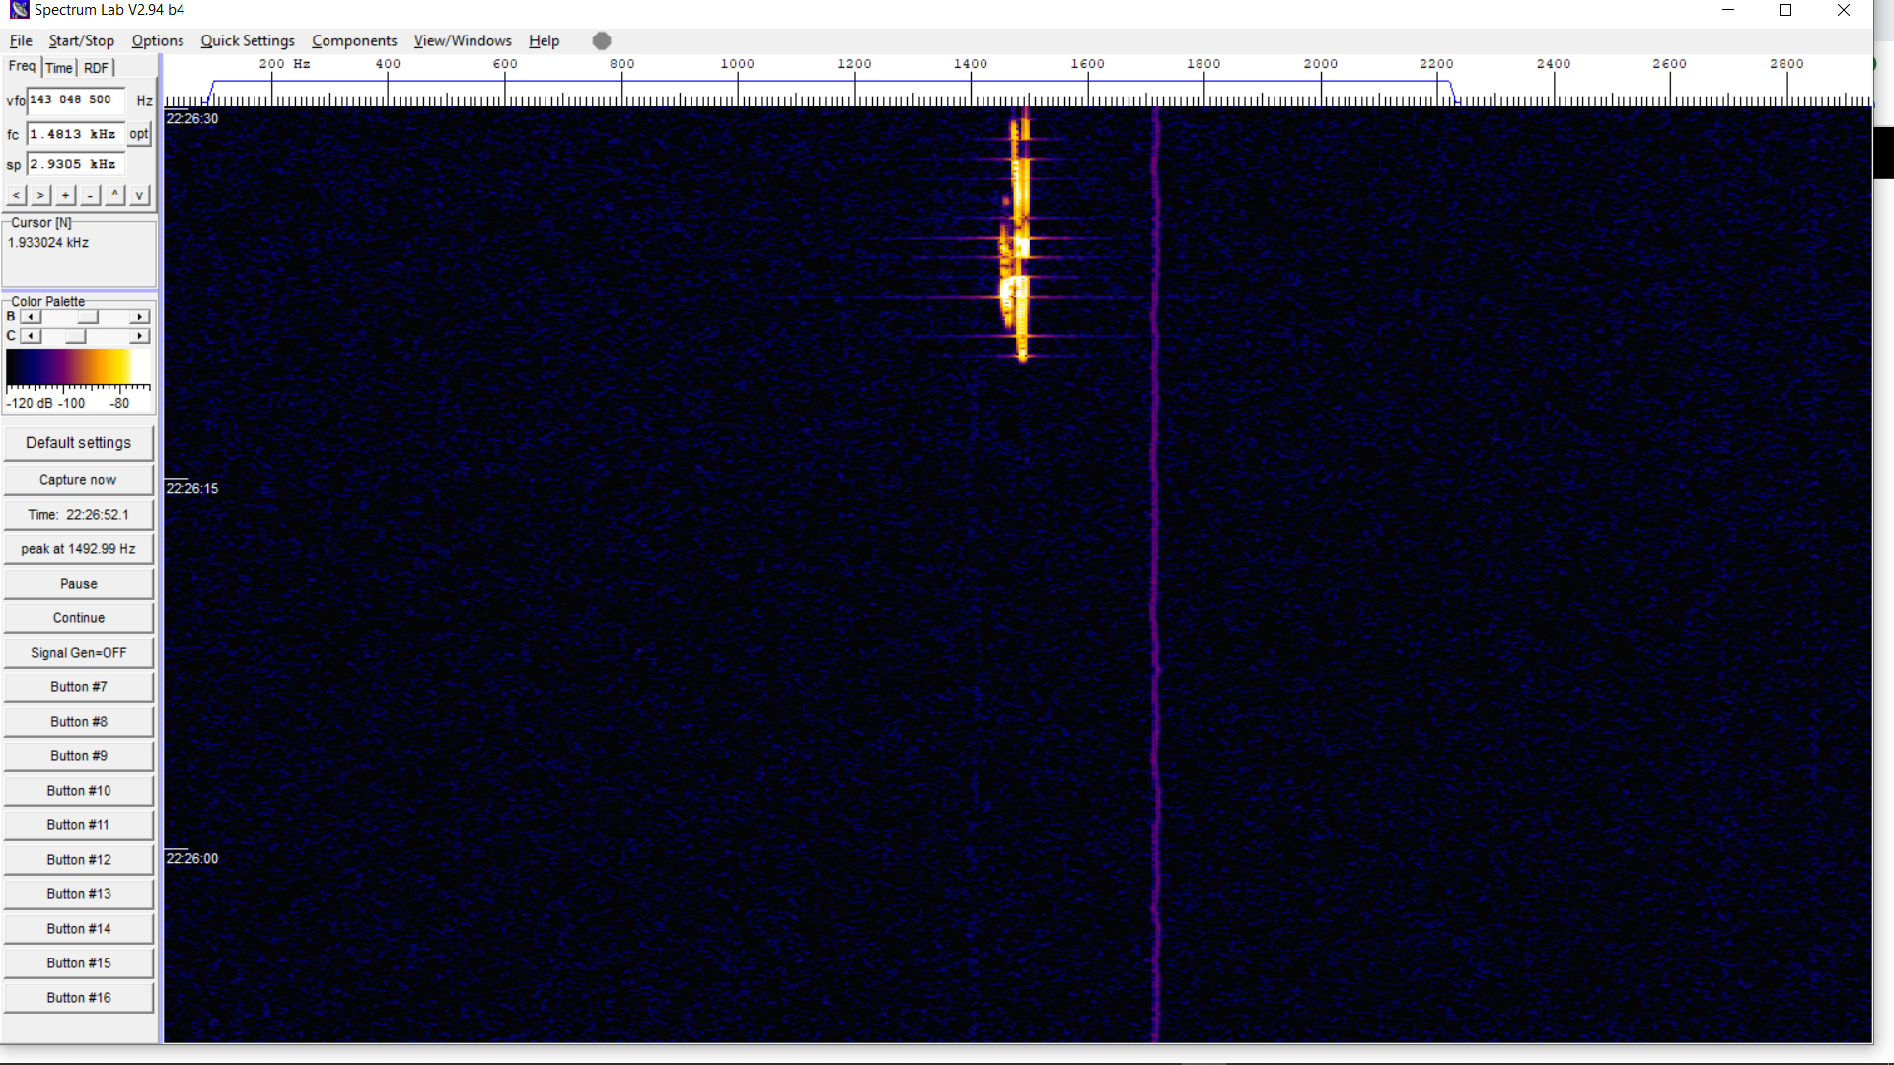Viewport: 1894px width, 1065px height.
Task: Click the color palette gradient bar
Action: pyautogui.click(x=78, y=367)
